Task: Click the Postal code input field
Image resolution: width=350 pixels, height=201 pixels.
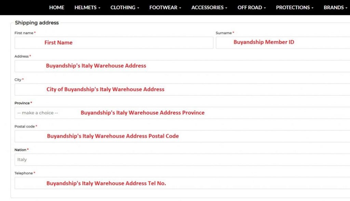Action: (x=182, y=137)
